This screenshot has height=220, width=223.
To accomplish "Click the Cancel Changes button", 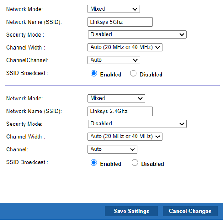I will coord(190,211).
